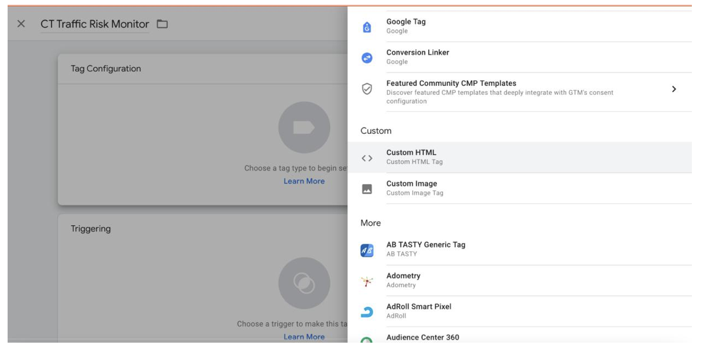The width and height of the screenshot is (703, 352).
Task: Select the Adometry tag type
Action: [519, 281]
